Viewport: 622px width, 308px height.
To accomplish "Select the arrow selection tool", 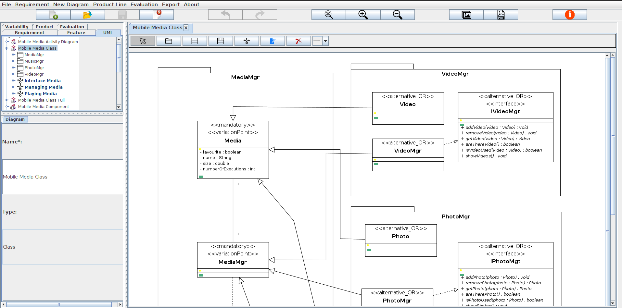I will (x=142, y=41).
